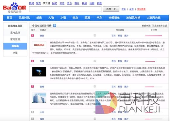
Task: Open the 乐视 dark thumbnail image
Action: [39, 72]
